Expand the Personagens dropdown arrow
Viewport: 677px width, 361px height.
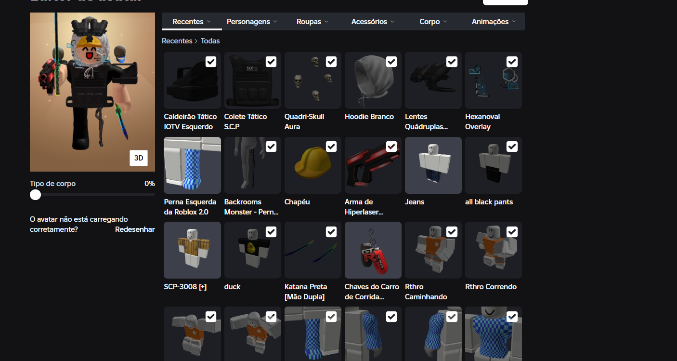275,22
